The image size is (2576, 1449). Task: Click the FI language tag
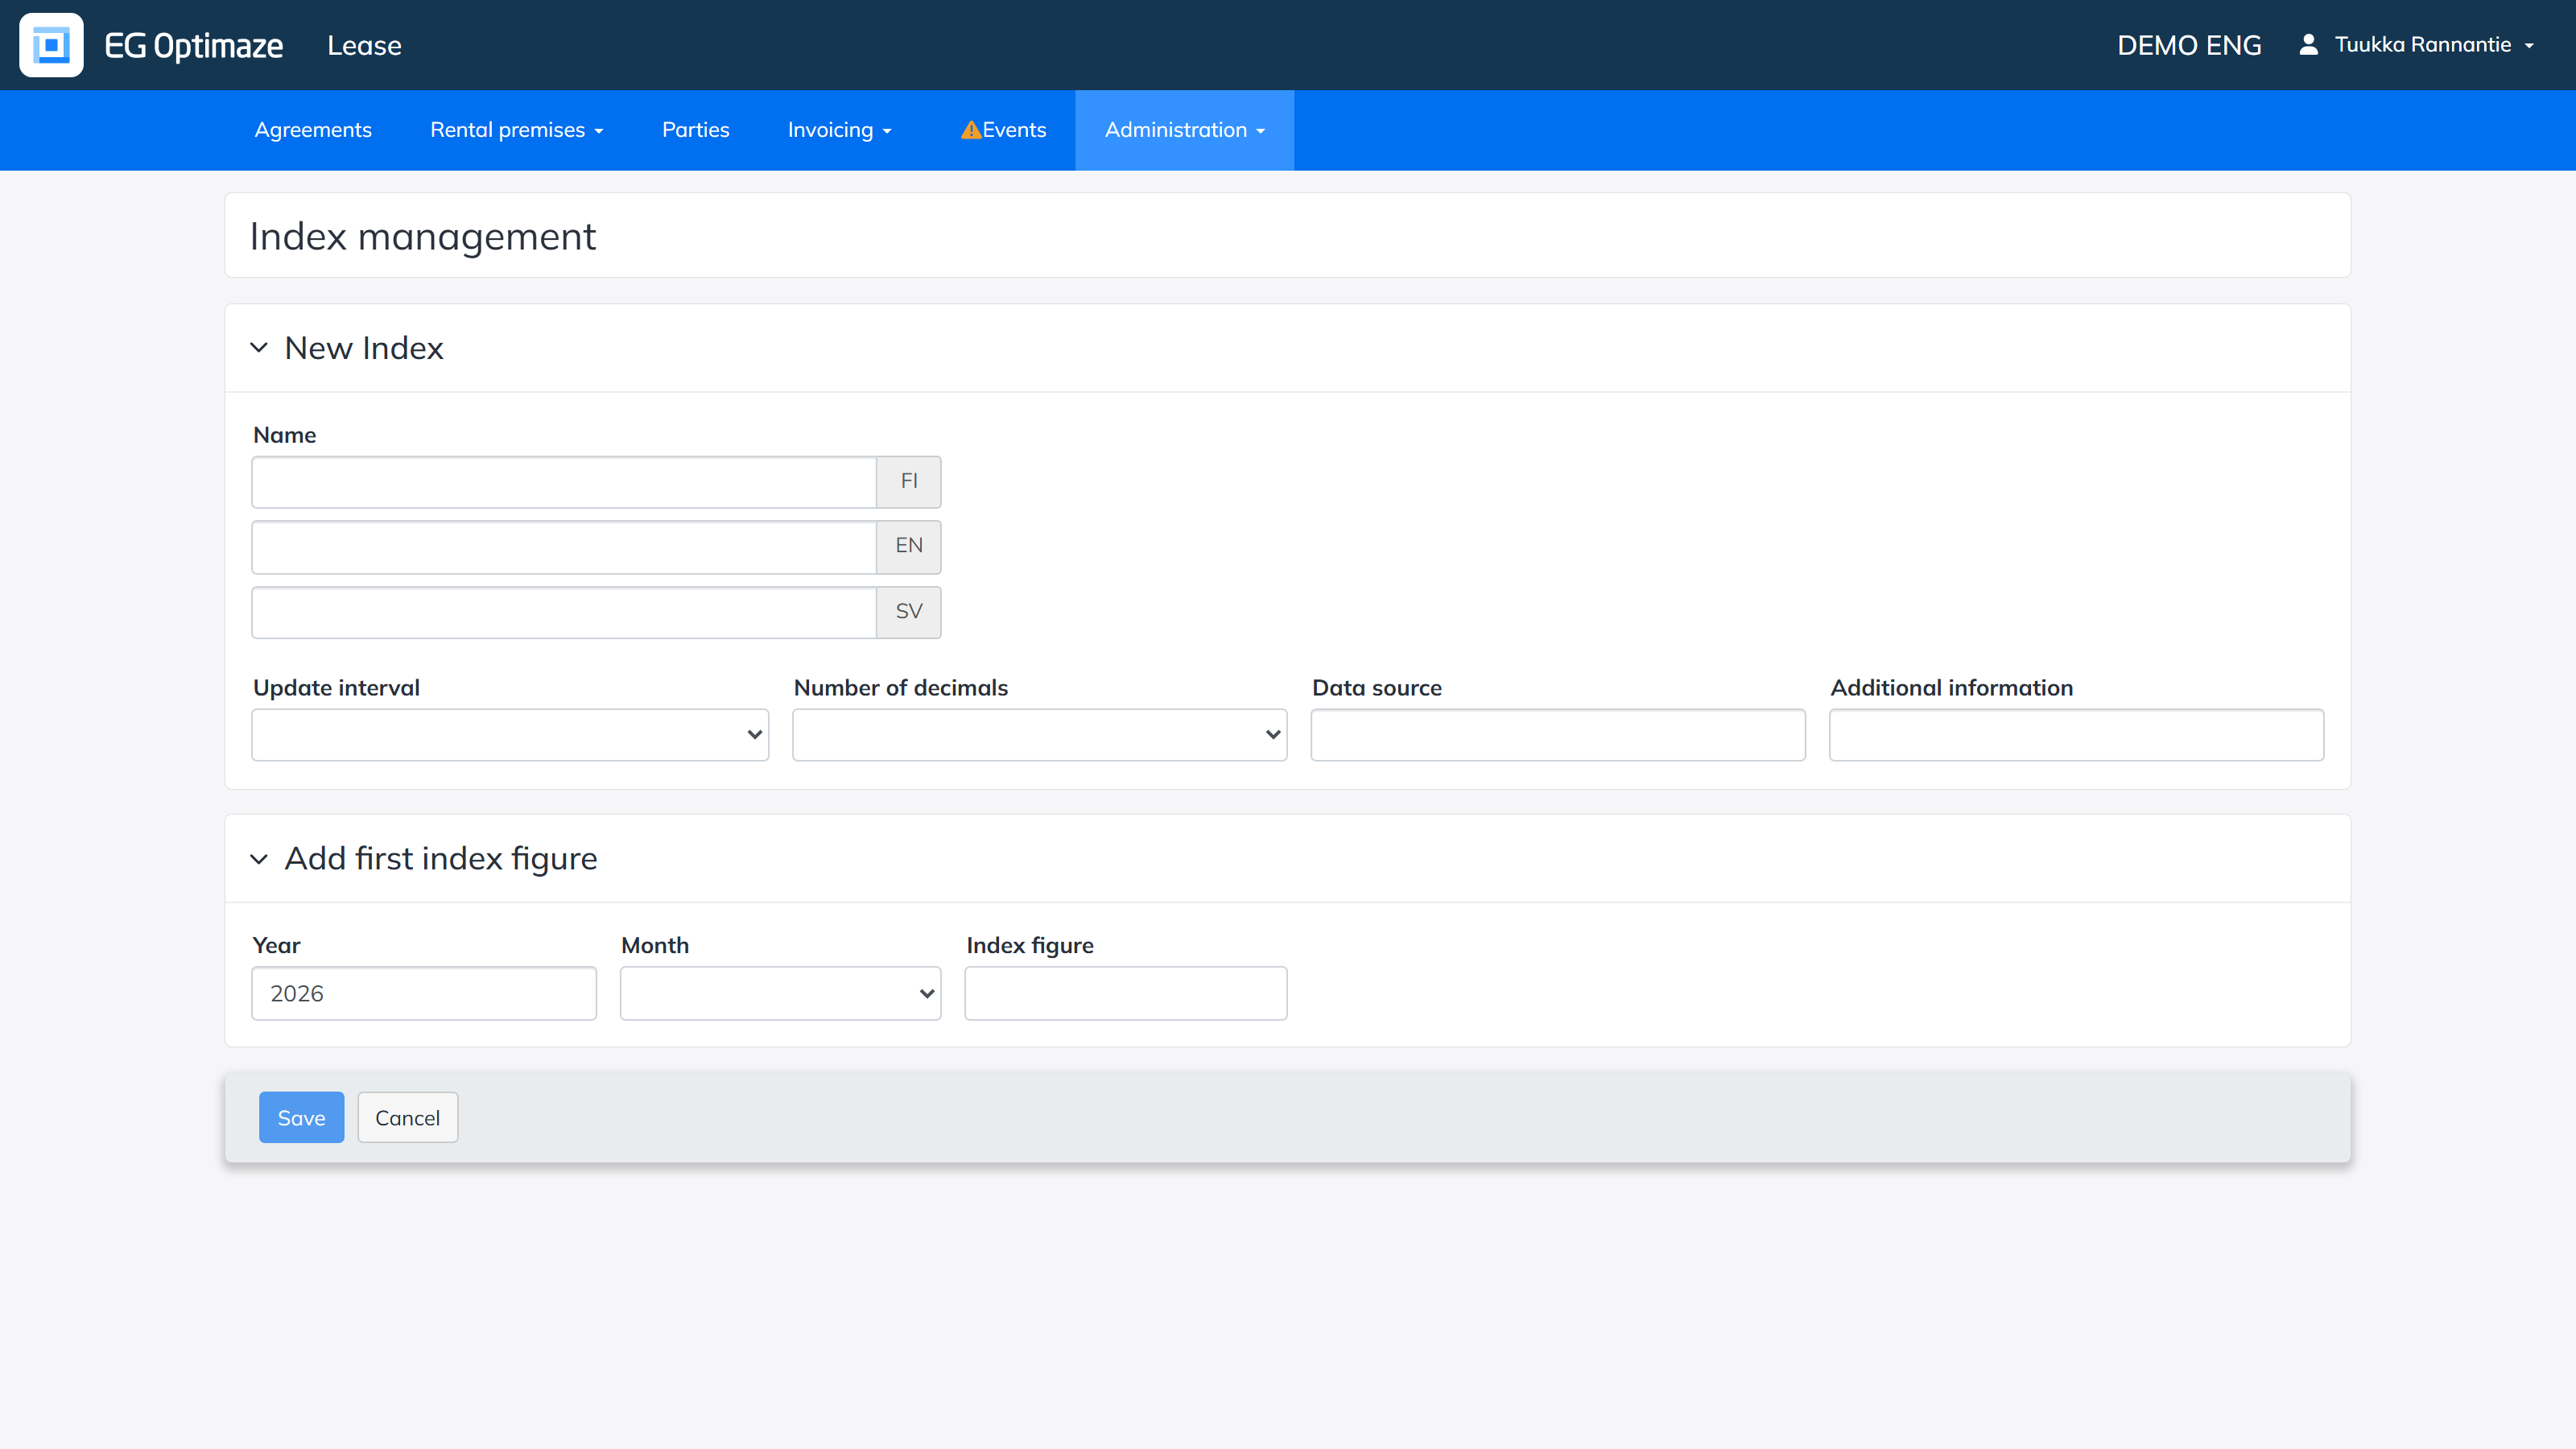click(x=909, y=482)
